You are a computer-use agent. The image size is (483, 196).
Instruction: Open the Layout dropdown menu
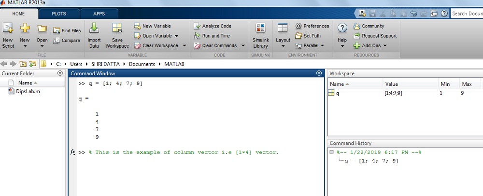(283, 47)
